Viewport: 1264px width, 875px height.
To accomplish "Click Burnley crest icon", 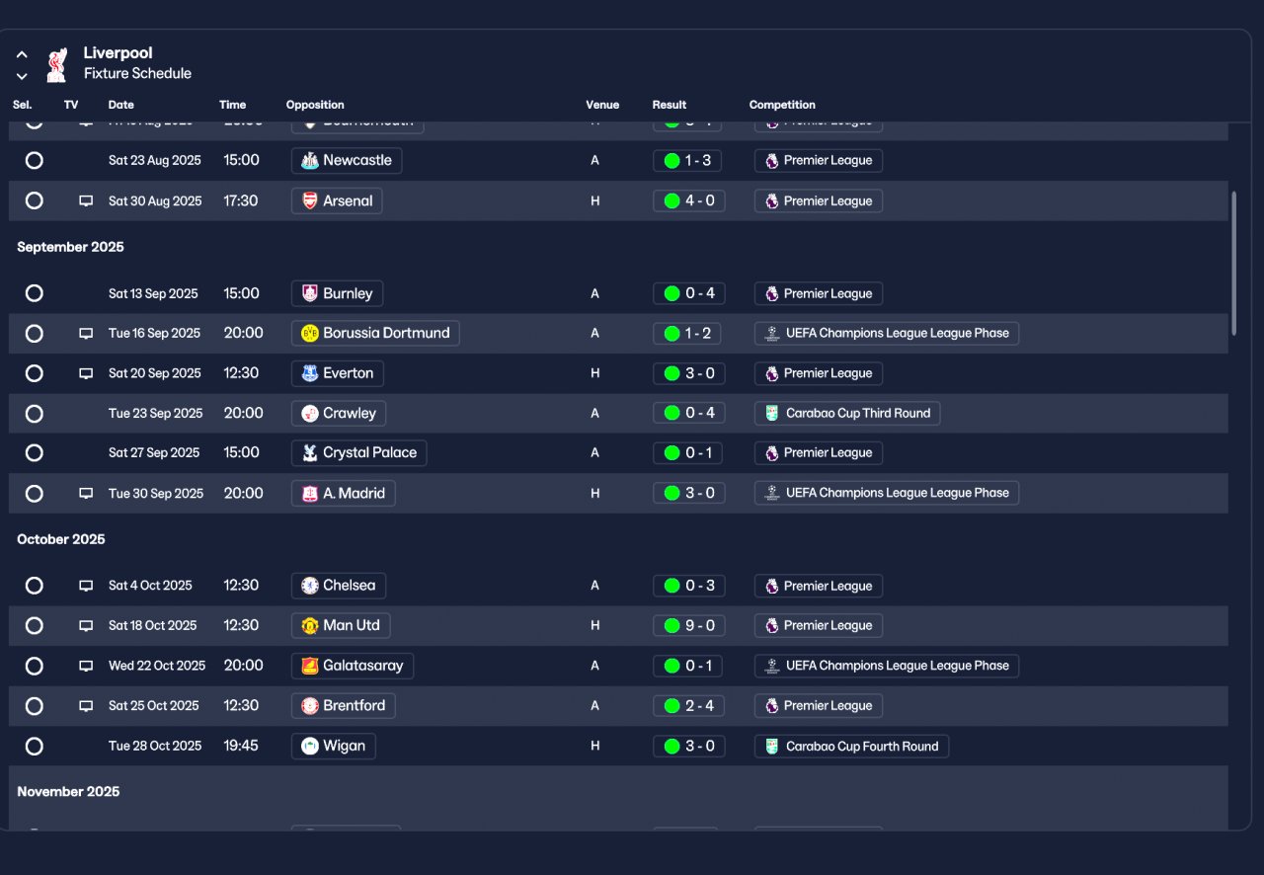I will [309, 293].
